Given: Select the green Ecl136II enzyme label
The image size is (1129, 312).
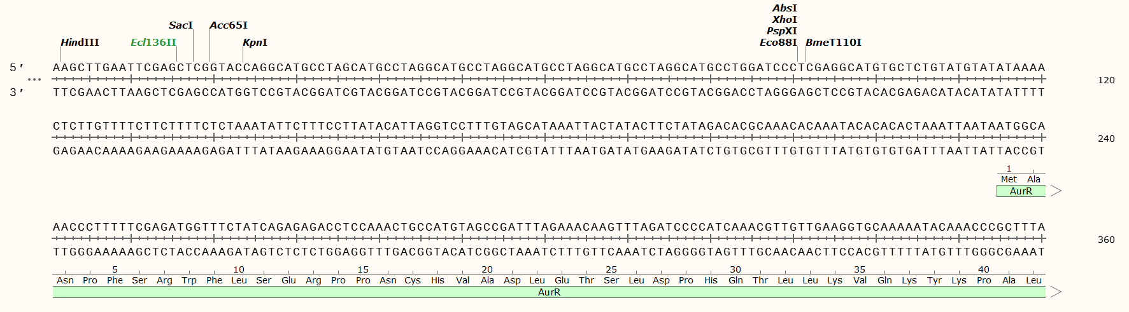Looking at the screenshot, I should tap(153, 43).
